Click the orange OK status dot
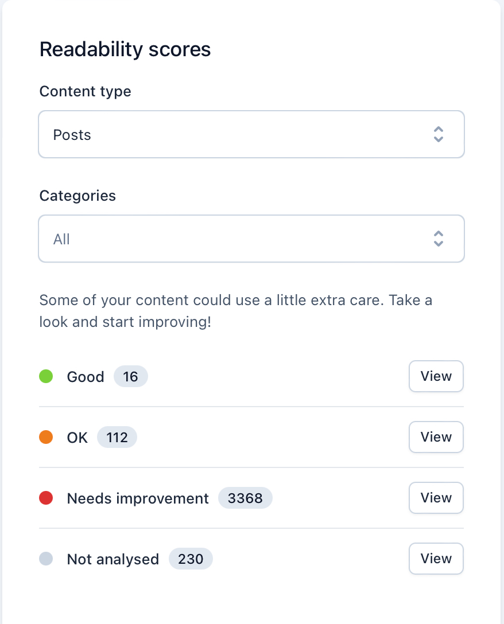 [x=46, y=438]
